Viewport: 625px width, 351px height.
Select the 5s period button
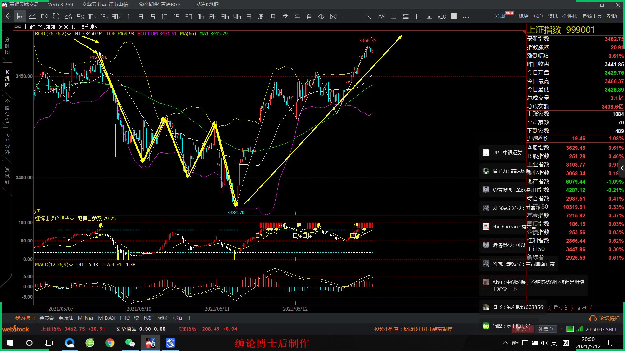tap(80, 16)
